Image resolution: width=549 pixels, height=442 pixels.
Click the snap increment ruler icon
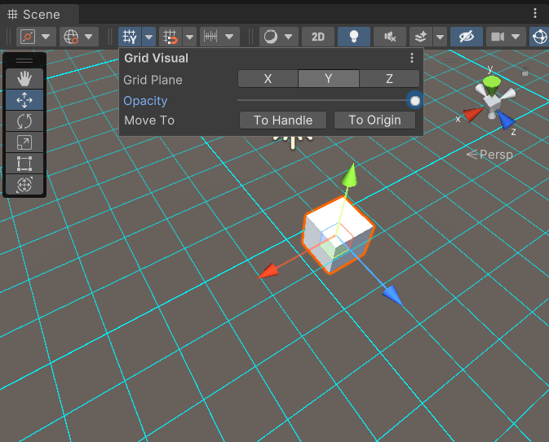point(211,37)
